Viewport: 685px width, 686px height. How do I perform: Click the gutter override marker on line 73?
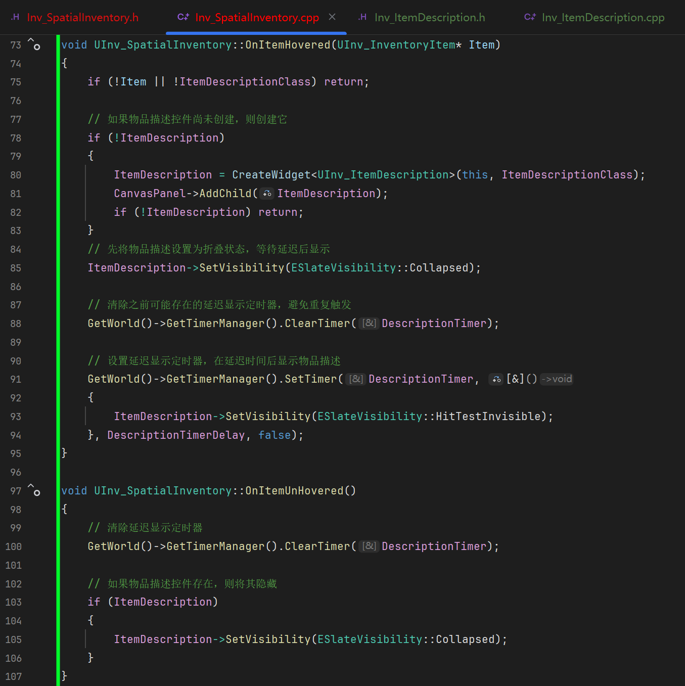tap(34, 44)
